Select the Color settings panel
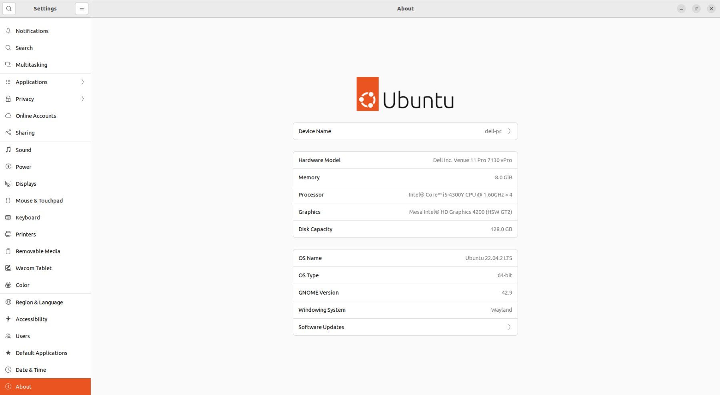Viewport: 720px width, 395px height. tap(46, 285)
